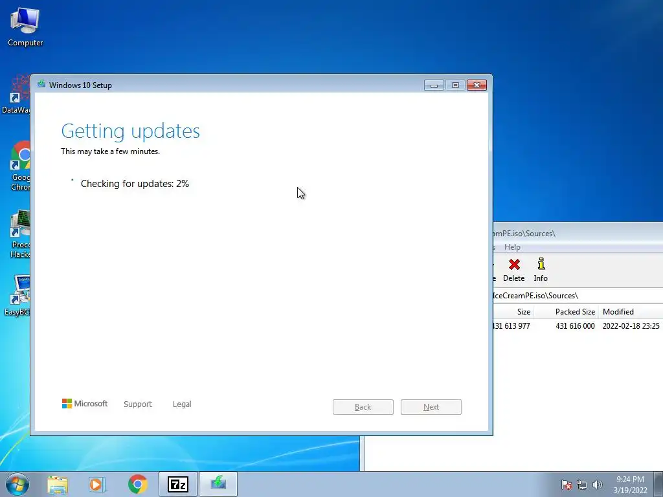Click the 'Getting updates' heading
663x497 pixels.
click(130, 131)
